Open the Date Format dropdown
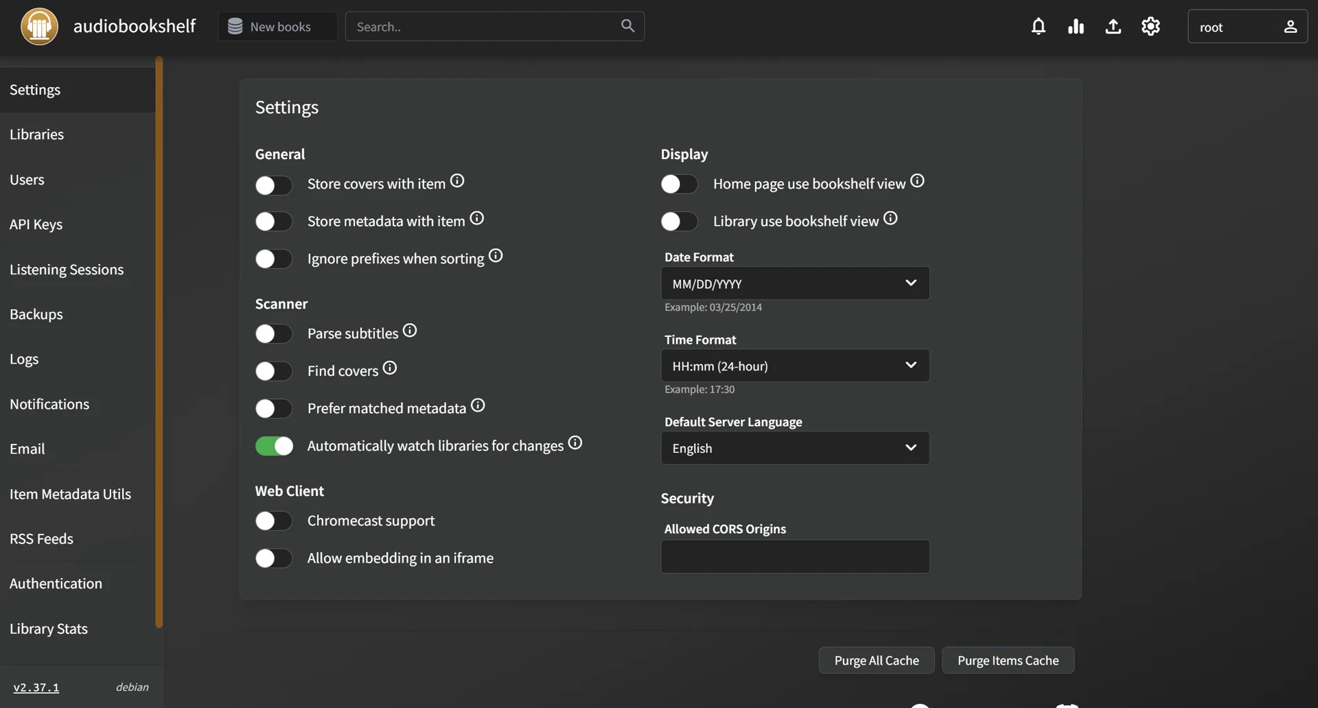The width and height of the screenshot is (1318, 708). coord(795,283)
